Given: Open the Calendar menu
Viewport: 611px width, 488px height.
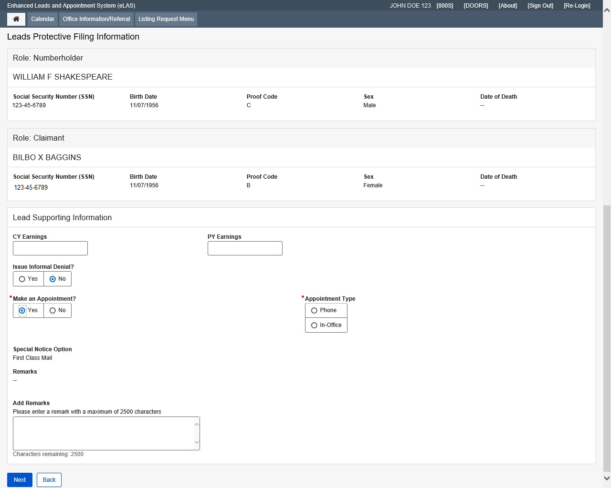Looking at the screenshot, I should [42, 19].
